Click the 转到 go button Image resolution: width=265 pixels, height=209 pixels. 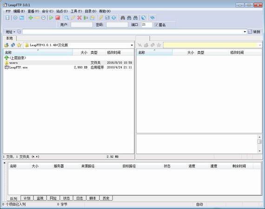pyautogui.click(x=254, y=32)
